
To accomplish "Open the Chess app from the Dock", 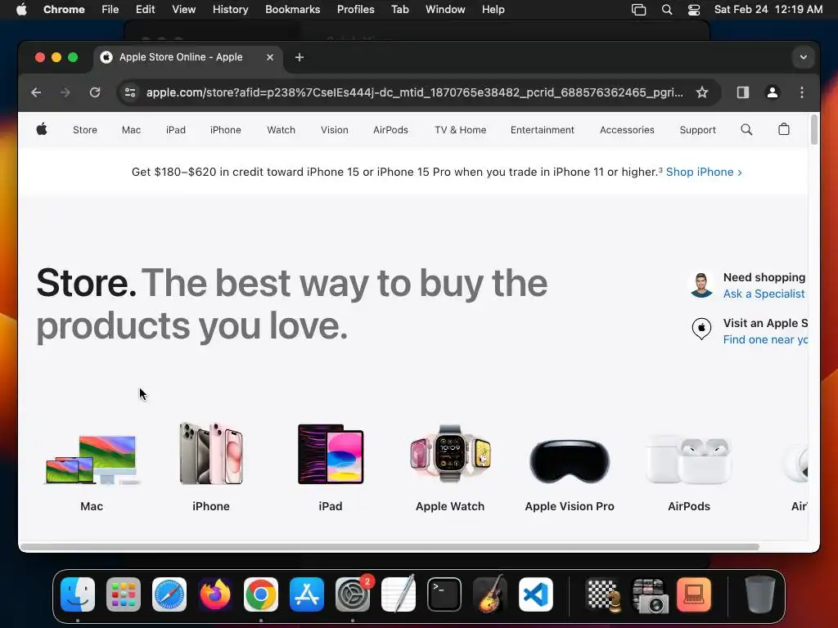I will click(x=603, y=594).
